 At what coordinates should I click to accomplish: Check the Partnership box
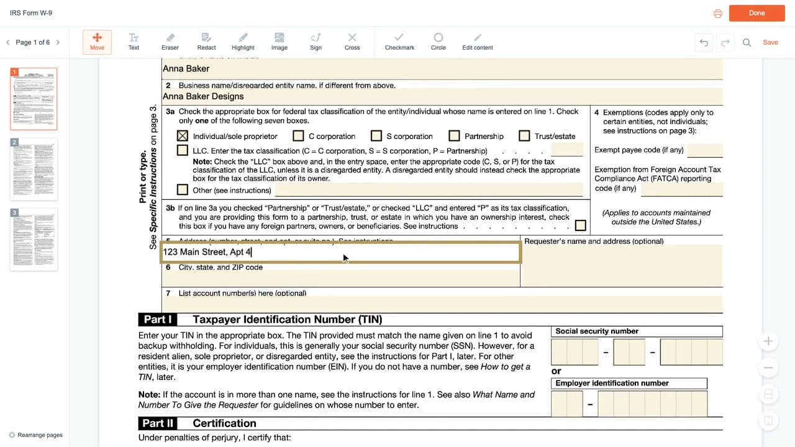(x=455, y=135)
